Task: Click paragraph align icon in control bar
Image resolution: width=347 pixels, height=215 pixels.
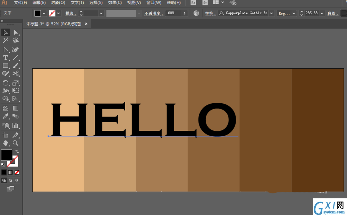Action: coord(344,13)
